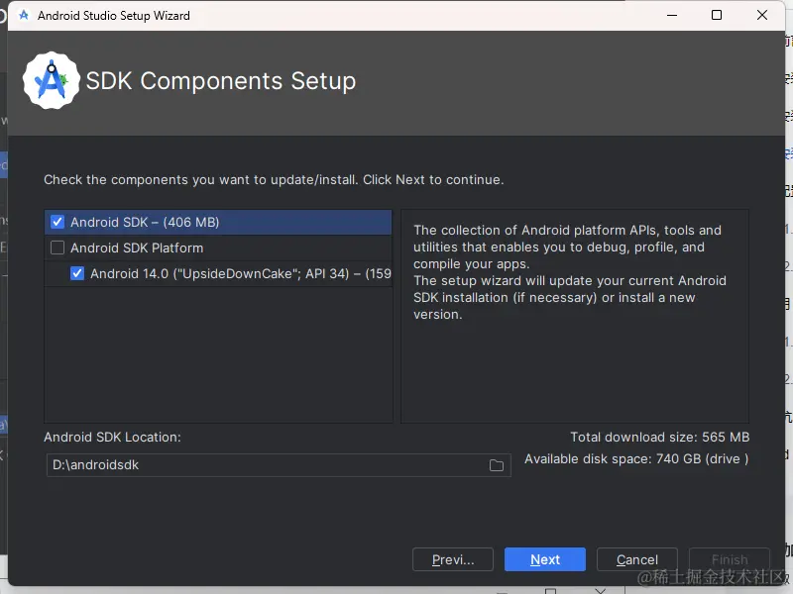Image resolution: width=793 pixels, height=594 pixels.
Task: Click the Android SDK Location path field
Action: (x=268, y=465)
